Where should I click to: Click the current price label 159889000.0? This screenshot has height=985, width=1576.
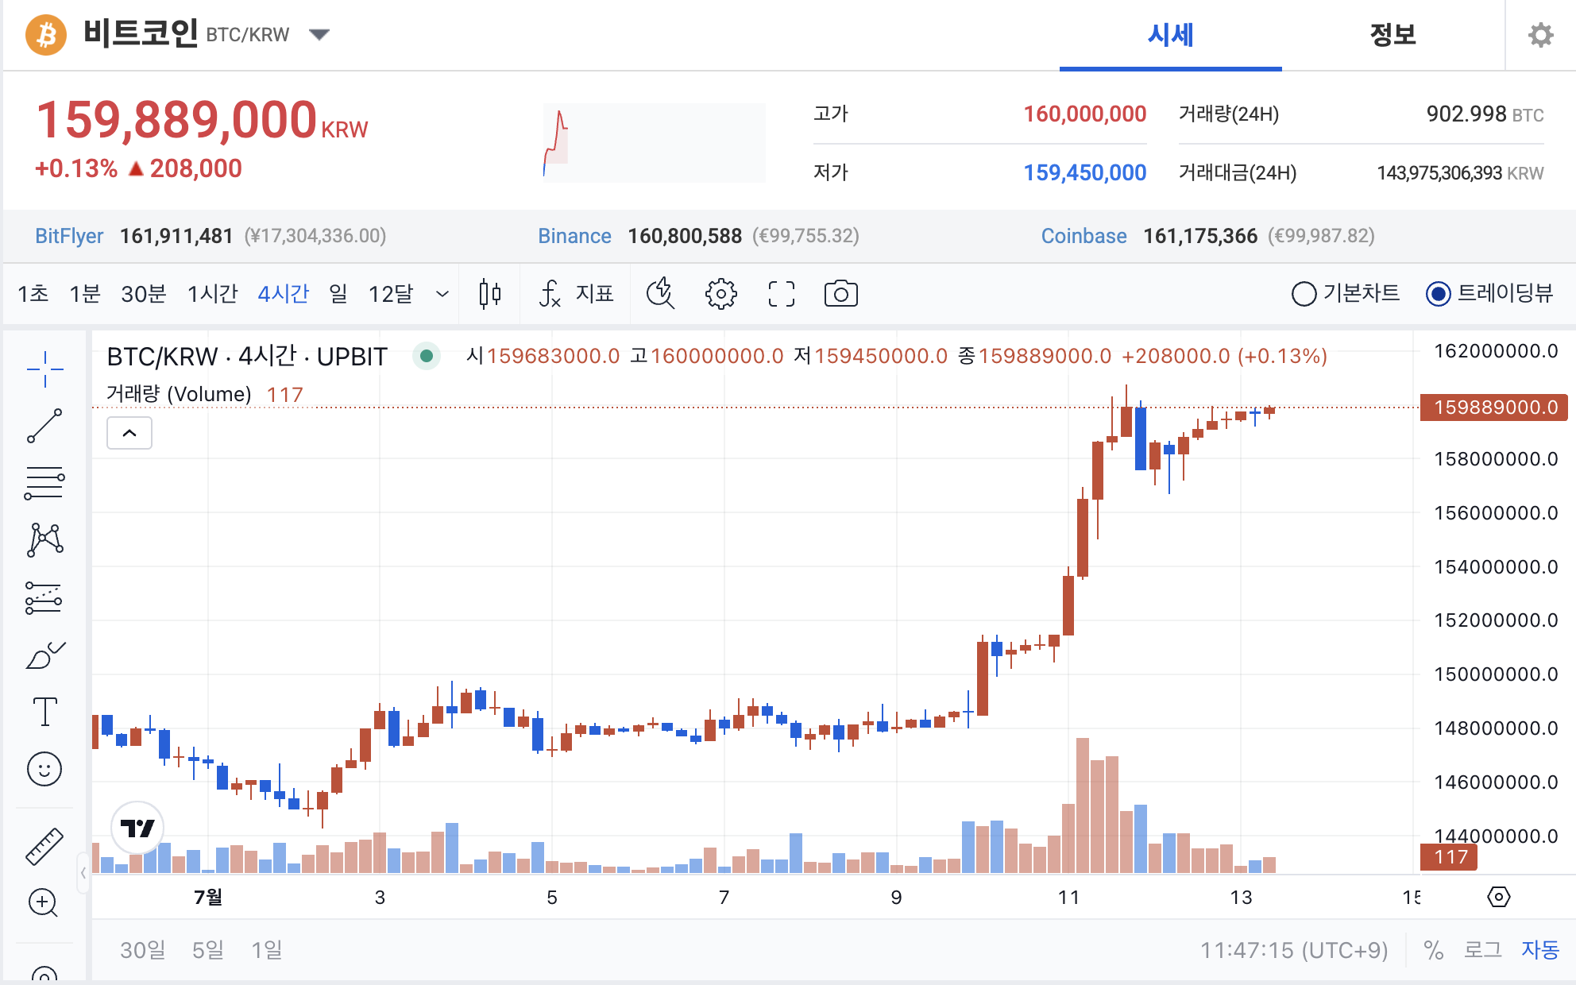click(1493, 408)
